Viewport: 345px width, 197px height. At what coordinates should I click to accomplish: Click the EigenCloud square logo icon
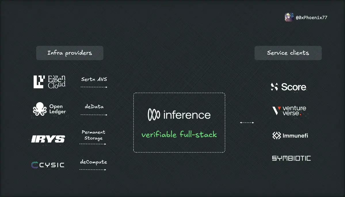click(39, 82)
